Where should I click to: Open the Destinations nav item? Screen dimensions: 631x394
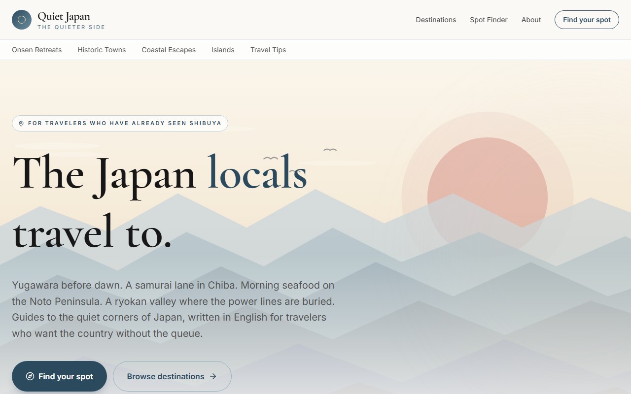[x=436, y=20]
